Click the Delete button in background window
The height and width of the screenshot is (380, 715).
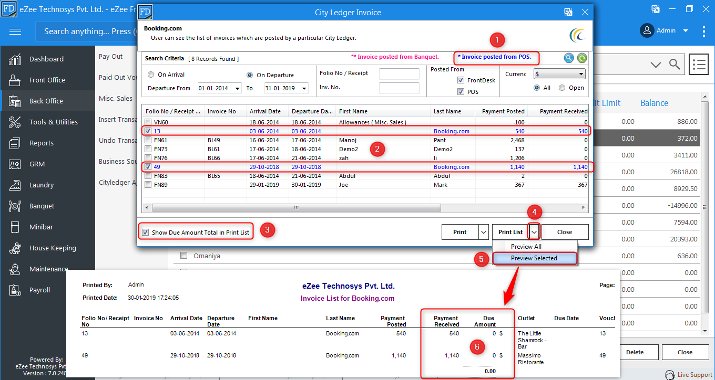pos(635,352)
